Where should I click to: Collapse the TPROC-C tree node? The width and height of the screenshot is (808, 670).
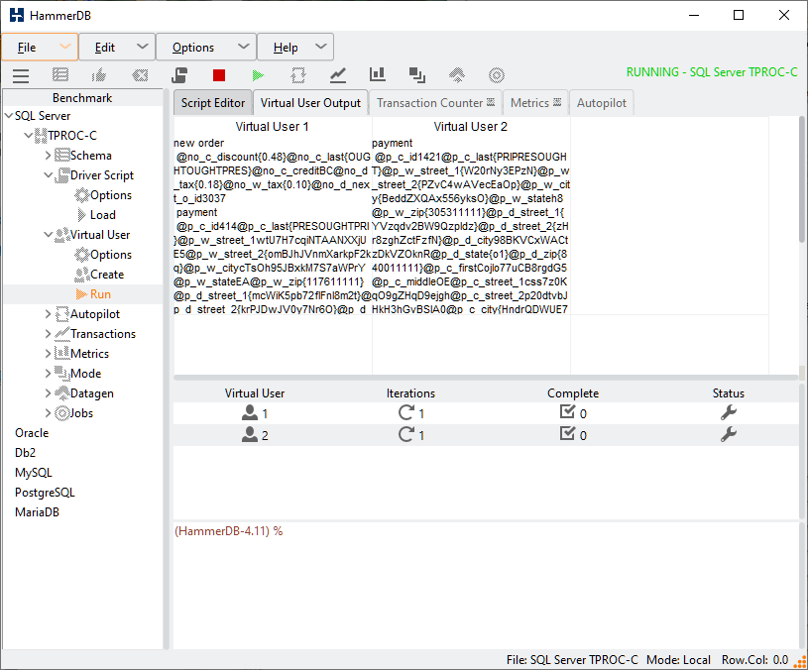29,136
